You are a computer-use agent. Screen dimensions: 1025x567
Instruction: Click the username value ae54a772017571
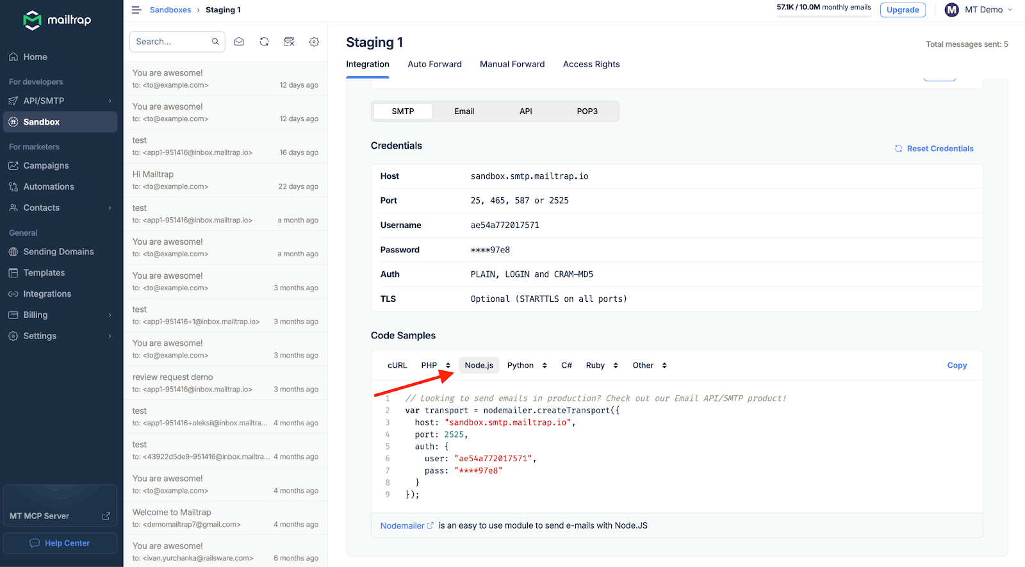tap(505, 226)
